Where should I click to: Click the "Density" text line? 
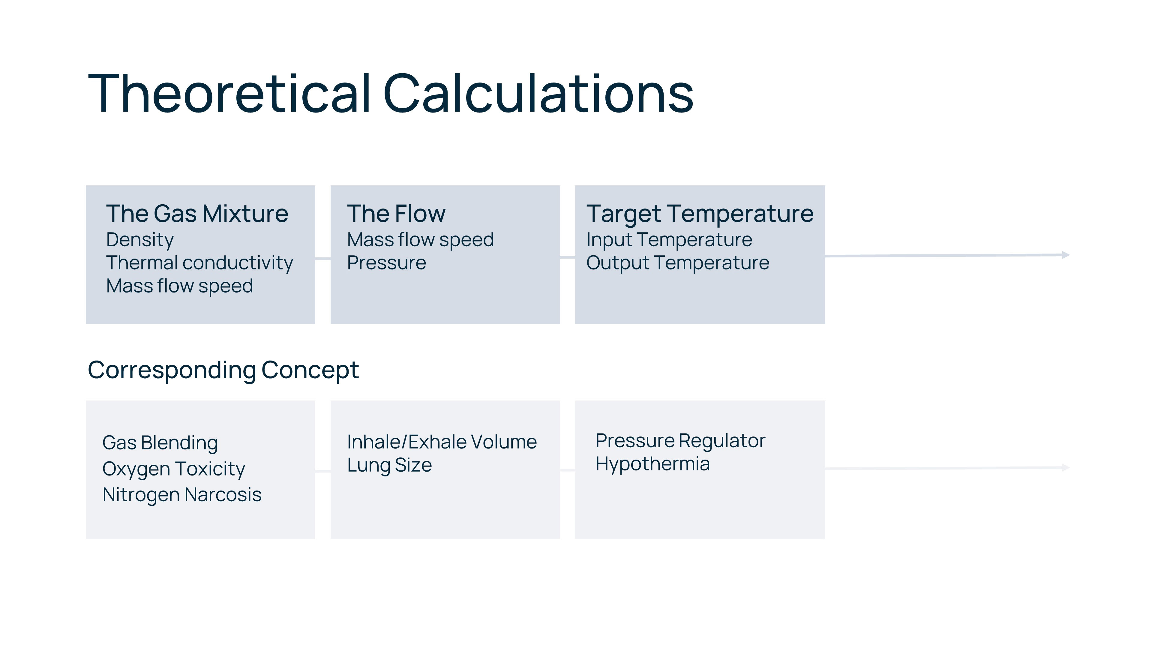(x=139, y=240)
